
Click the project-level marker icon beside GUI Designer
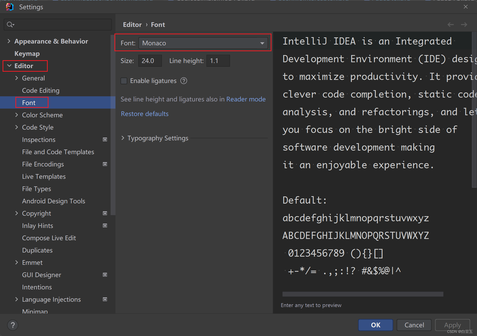coord(105,275)
